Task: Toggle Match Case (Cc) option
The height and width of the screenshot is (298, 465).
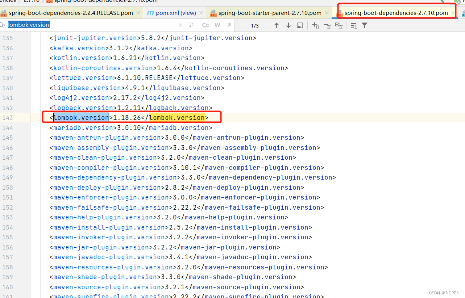Action: [205, 25]
